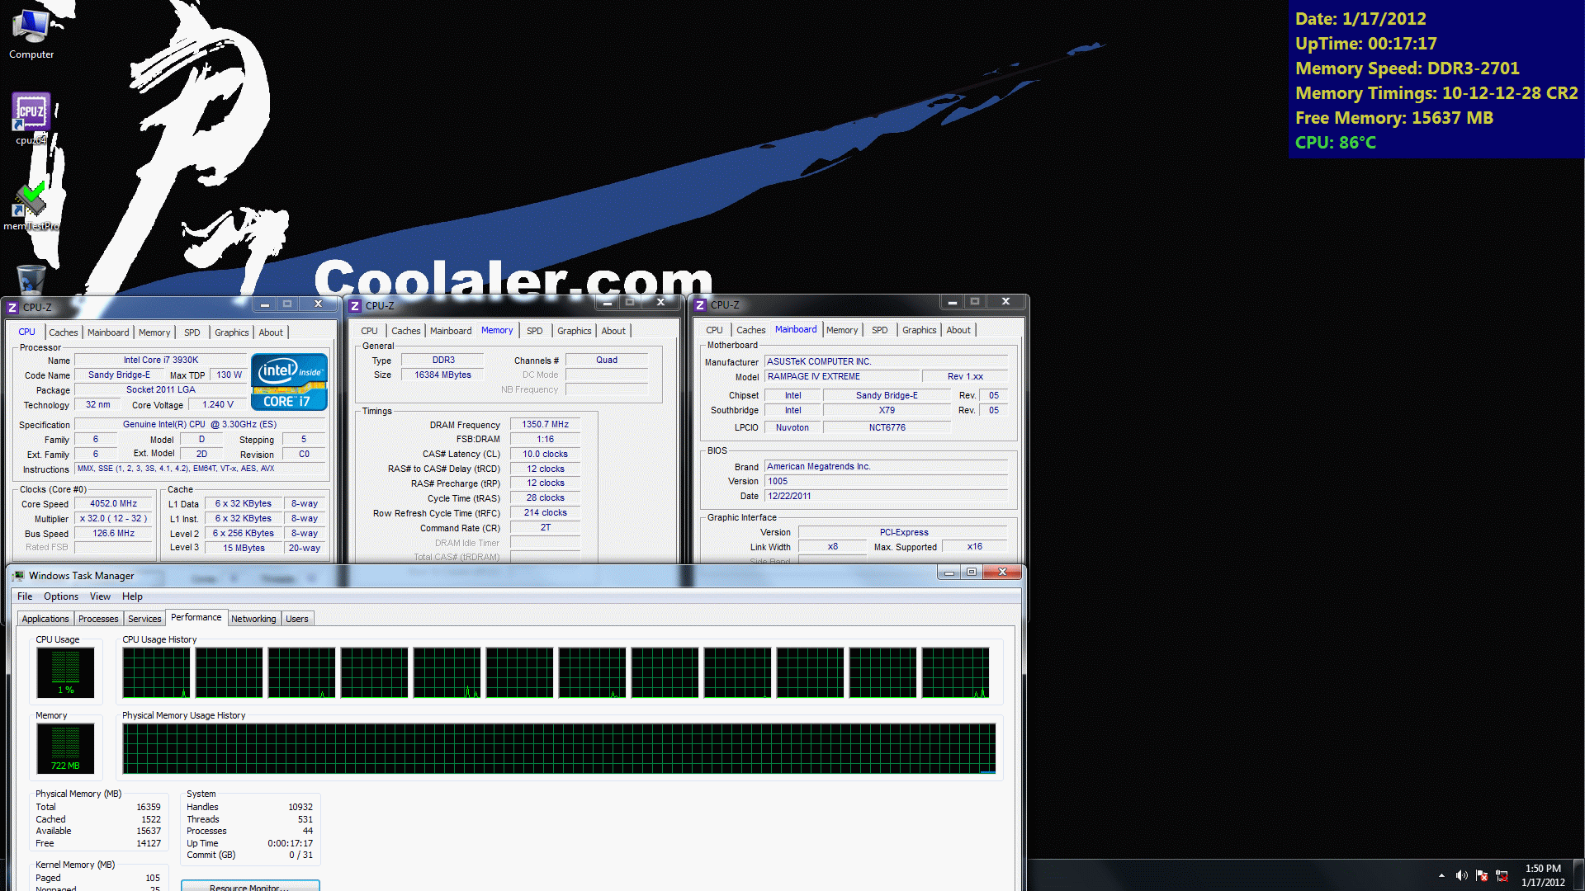
Task: Open the Action Center flag icon
Action: tap(1482, 875)
